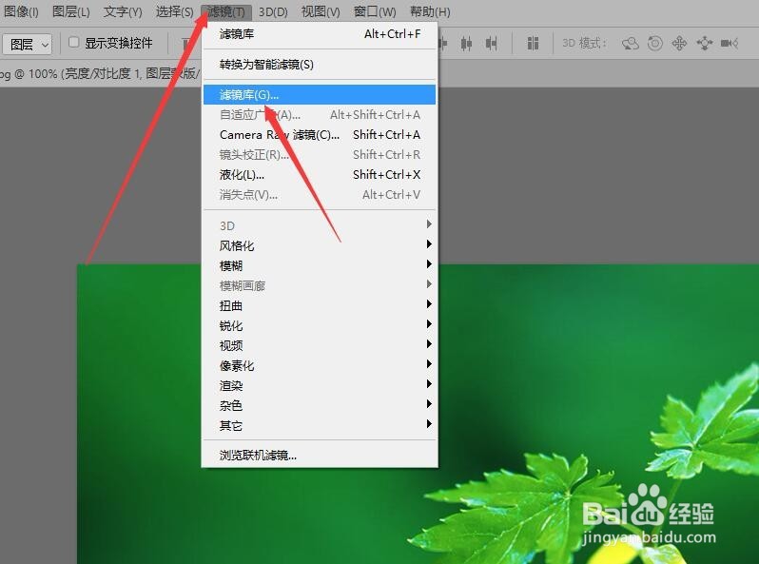Open the 选择(S) menu
Image resolution: width=759 pixels, height=564 pixels.
point(174,11)
